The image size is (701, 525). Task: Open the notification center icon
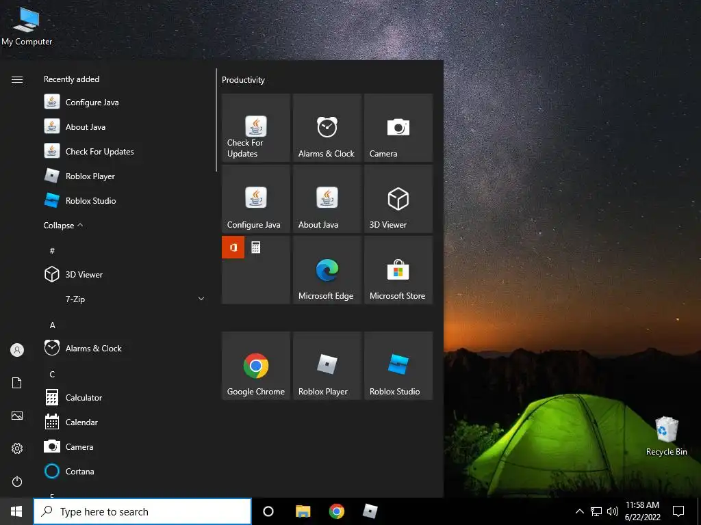click(x=678, y=511)
